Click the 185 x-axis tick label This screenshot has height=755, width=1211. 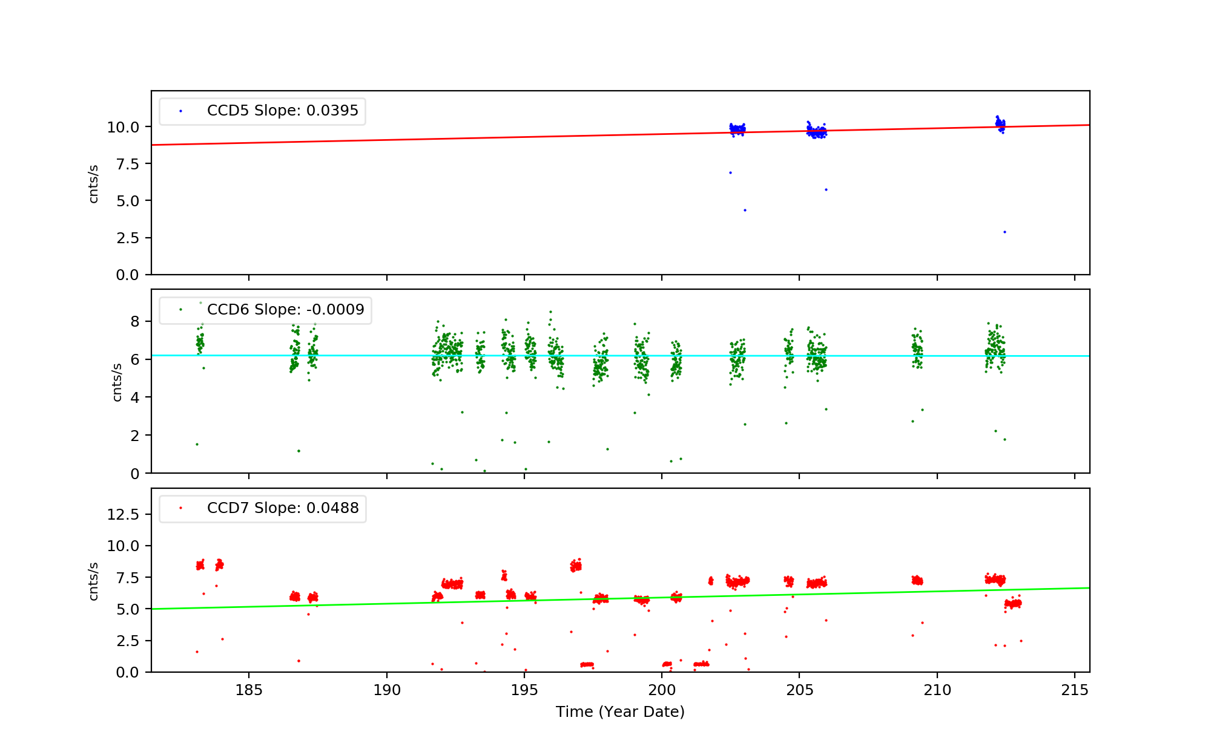[249, 690]
